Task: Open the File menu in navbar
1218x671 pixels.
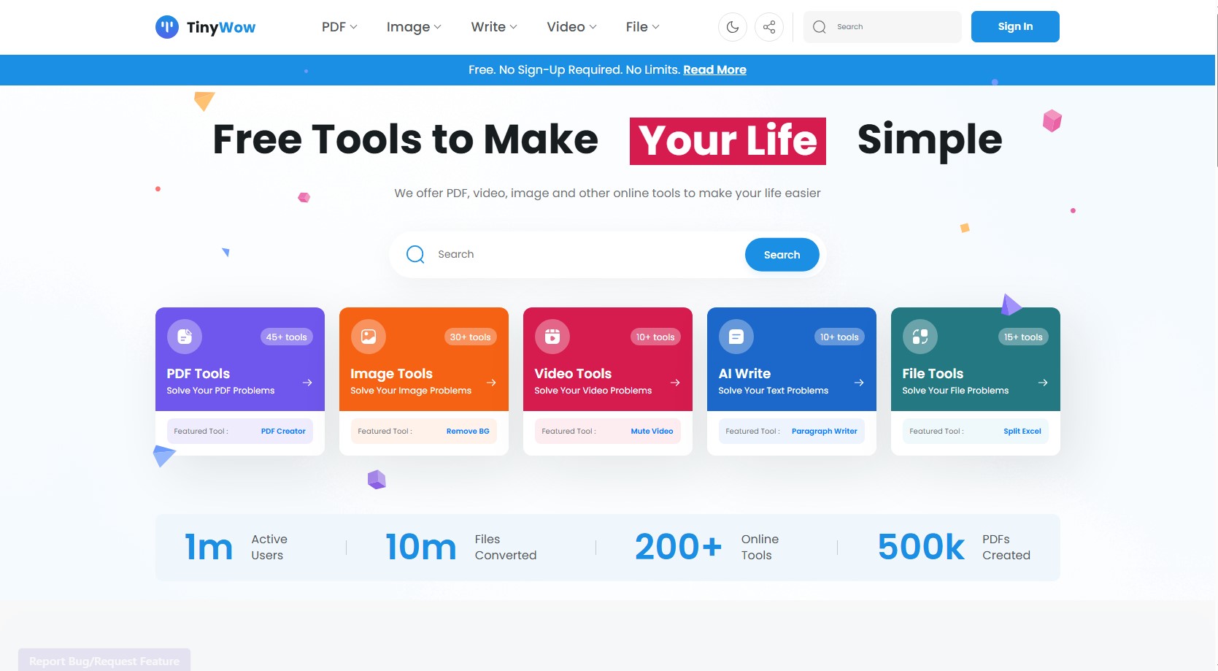Action: click(x=642, y=27)
